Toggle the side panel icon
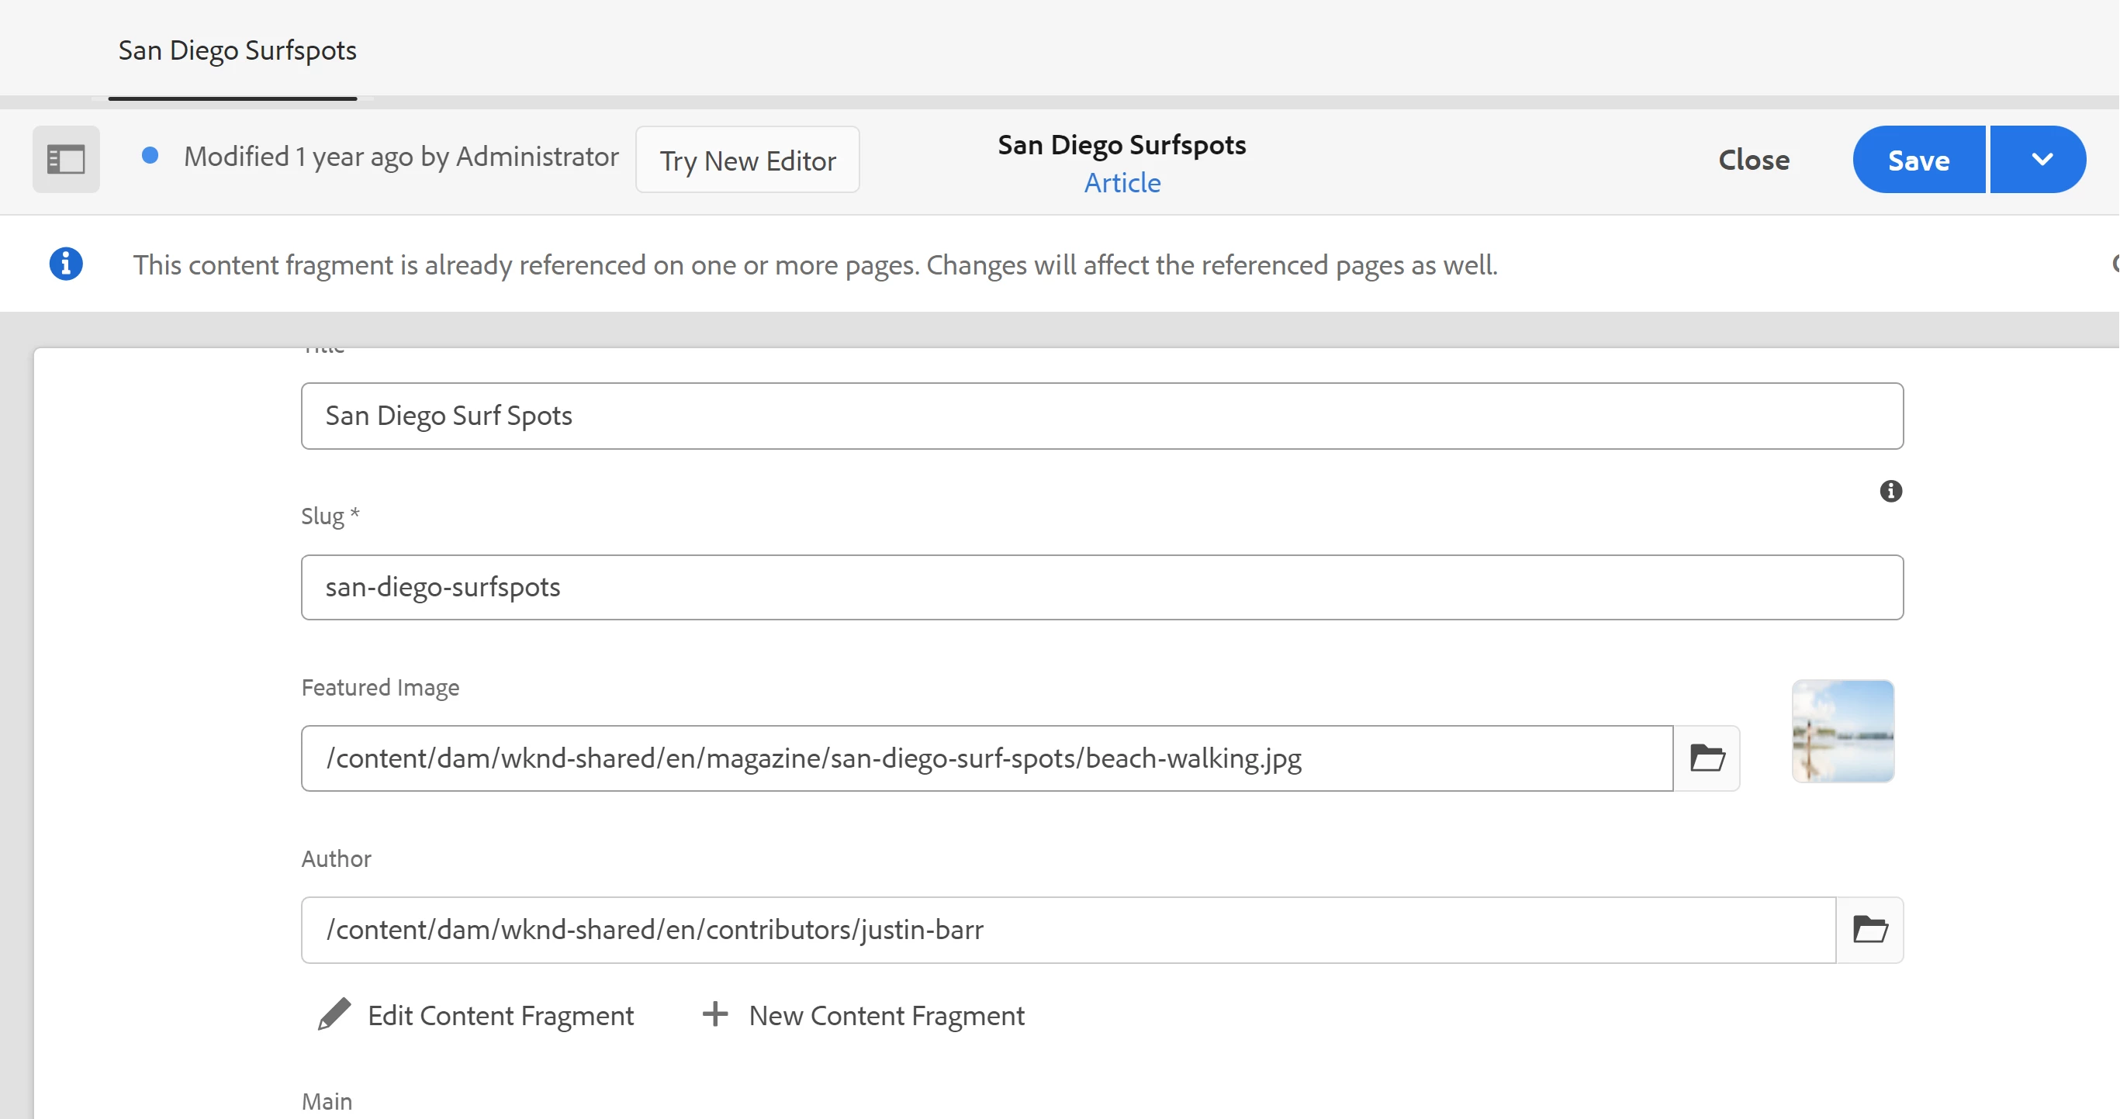The width and height of the screenshot is (2120, 1119). pos(66,160)
